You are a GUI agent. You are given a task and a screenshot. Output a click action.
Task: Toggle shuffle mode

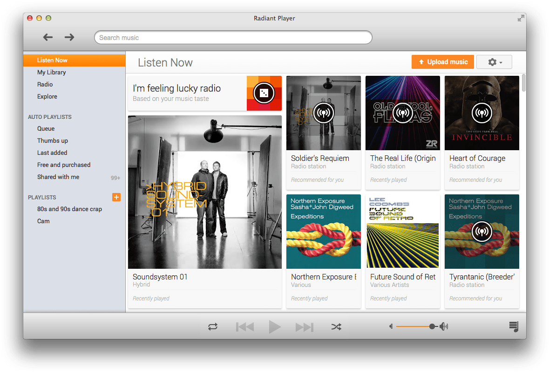336,326
